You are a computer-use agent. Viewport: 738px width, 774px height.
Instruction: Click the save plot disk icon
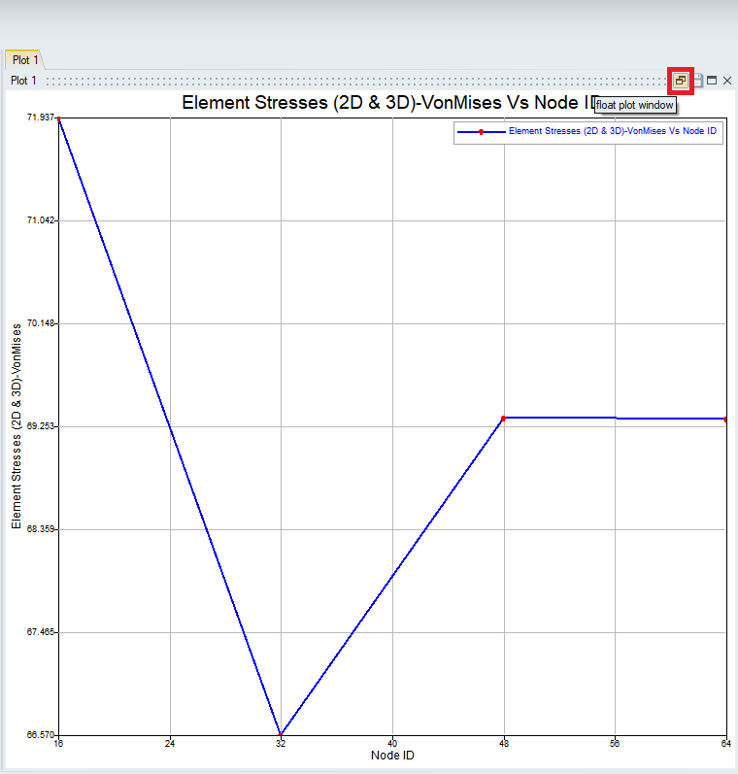click(x=697, y=81)
